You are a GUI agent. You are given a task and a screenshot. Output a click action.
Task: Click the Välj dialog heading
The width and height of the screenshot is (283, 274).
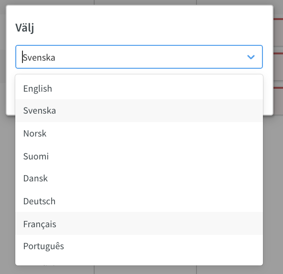point(25,28)
